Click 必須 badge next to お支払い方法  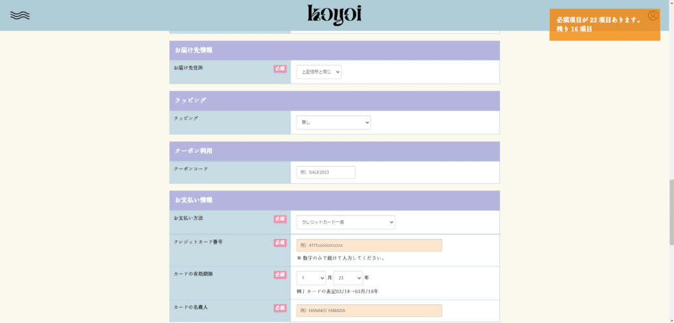280,219
